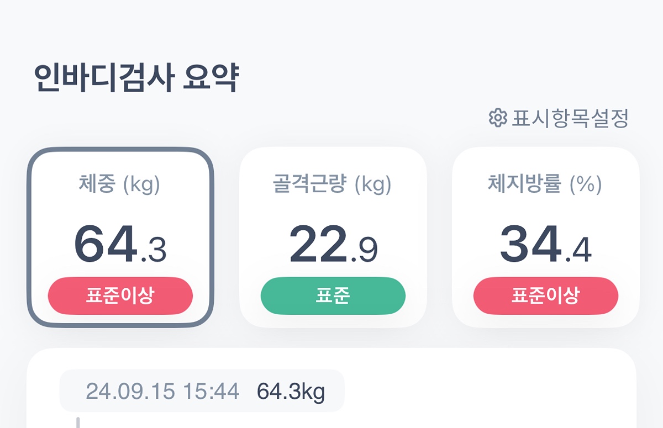Click the 24.09.15 15:44 date in tooltip
The image size is (663, 428).
click(x=162, y=392)
